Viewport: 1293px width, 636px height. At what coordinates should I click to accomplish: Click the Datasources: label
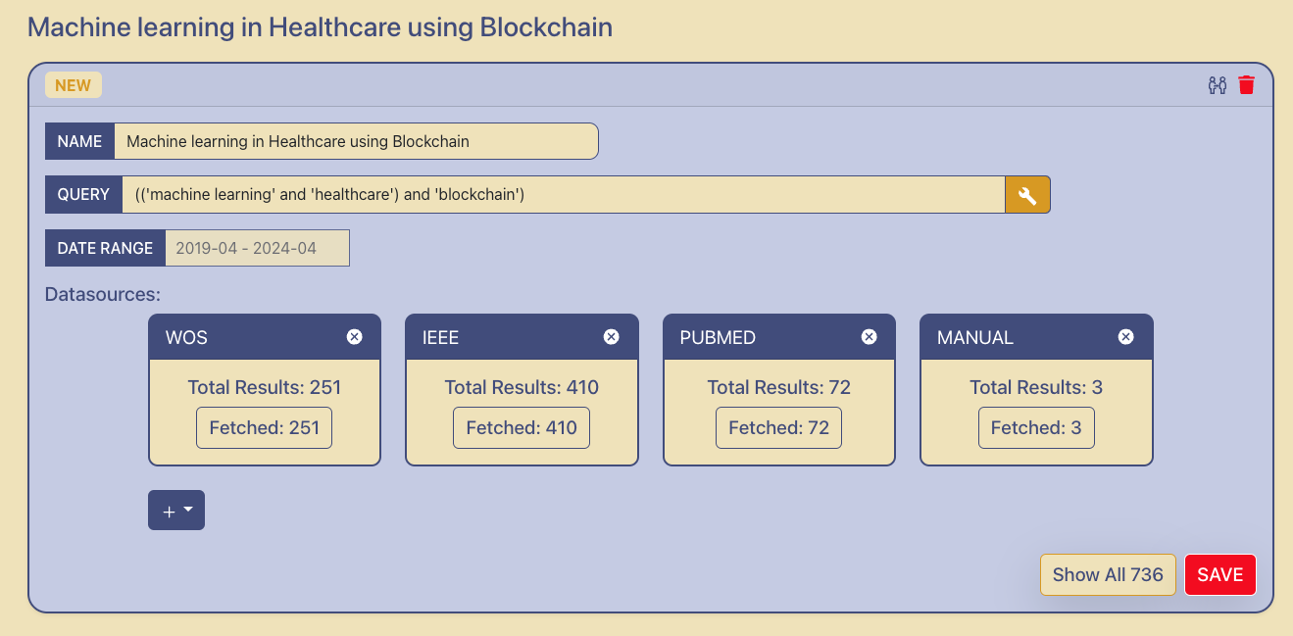pyautogui.click(x=103, y=294)
